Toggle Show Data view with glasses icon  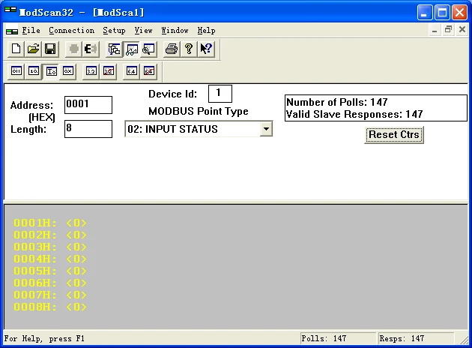[132, 49]
